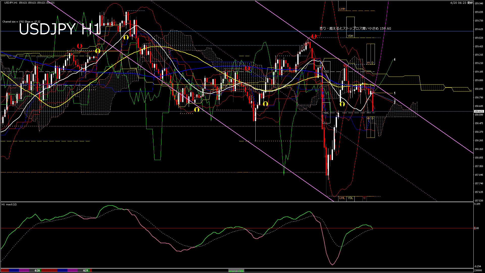Click the 4/21 date marker on timeline
485x273 pixels.
86,270
